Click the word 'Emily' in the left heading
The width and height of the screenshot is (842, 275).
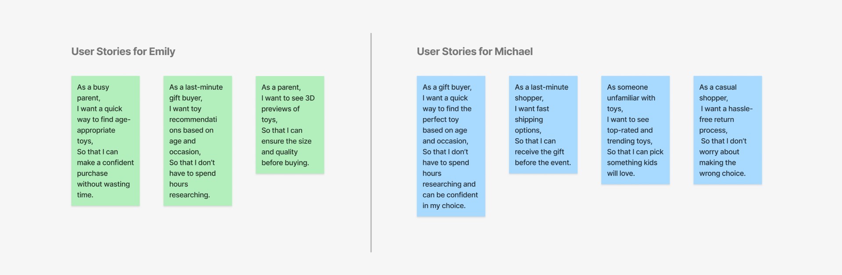tap(162, 52)
